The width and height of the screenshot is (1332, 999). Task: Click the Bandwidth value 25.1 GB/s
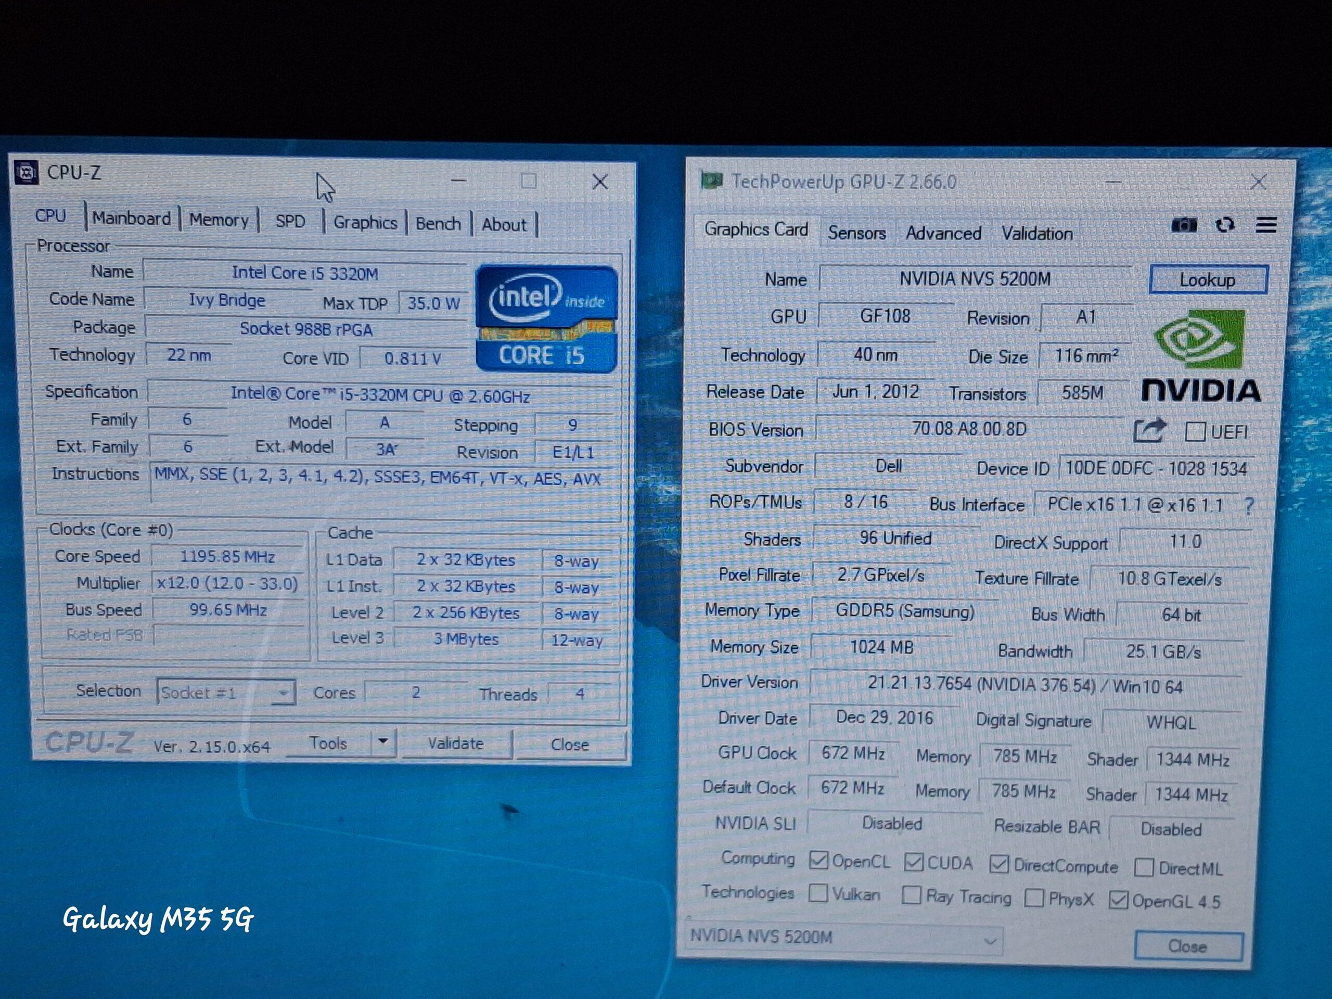1163,651
